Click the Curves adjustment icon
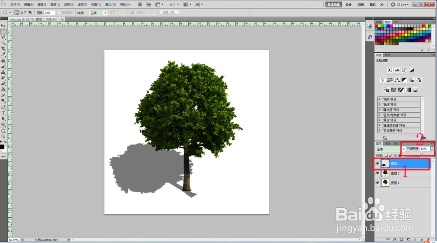The image size is (437, 243). (x=404, y=70)
